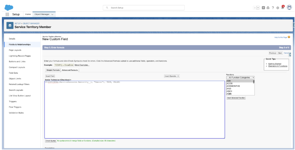
Task: Click the Check Syntax button
Action: [x=51, y=141]
